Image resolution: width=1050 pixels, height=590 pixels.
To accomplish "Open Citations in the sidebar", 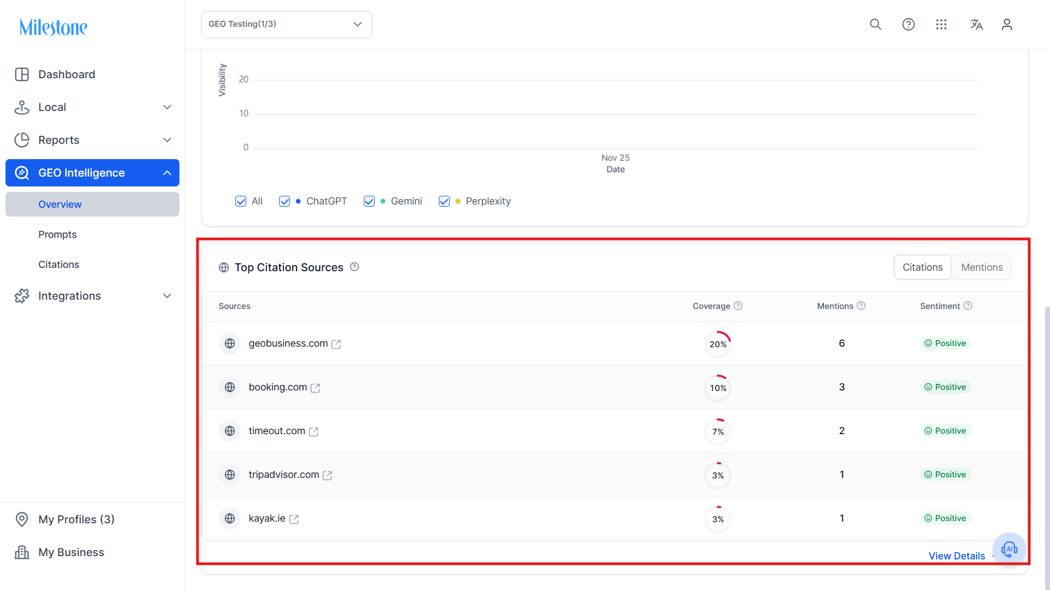I will [x=59, y=264].
